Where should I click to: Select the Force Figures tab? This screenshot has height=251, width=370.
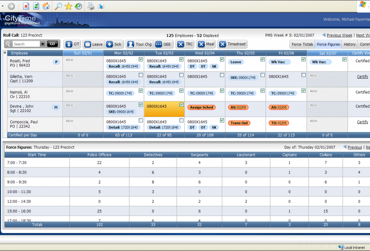click(328, 44)
